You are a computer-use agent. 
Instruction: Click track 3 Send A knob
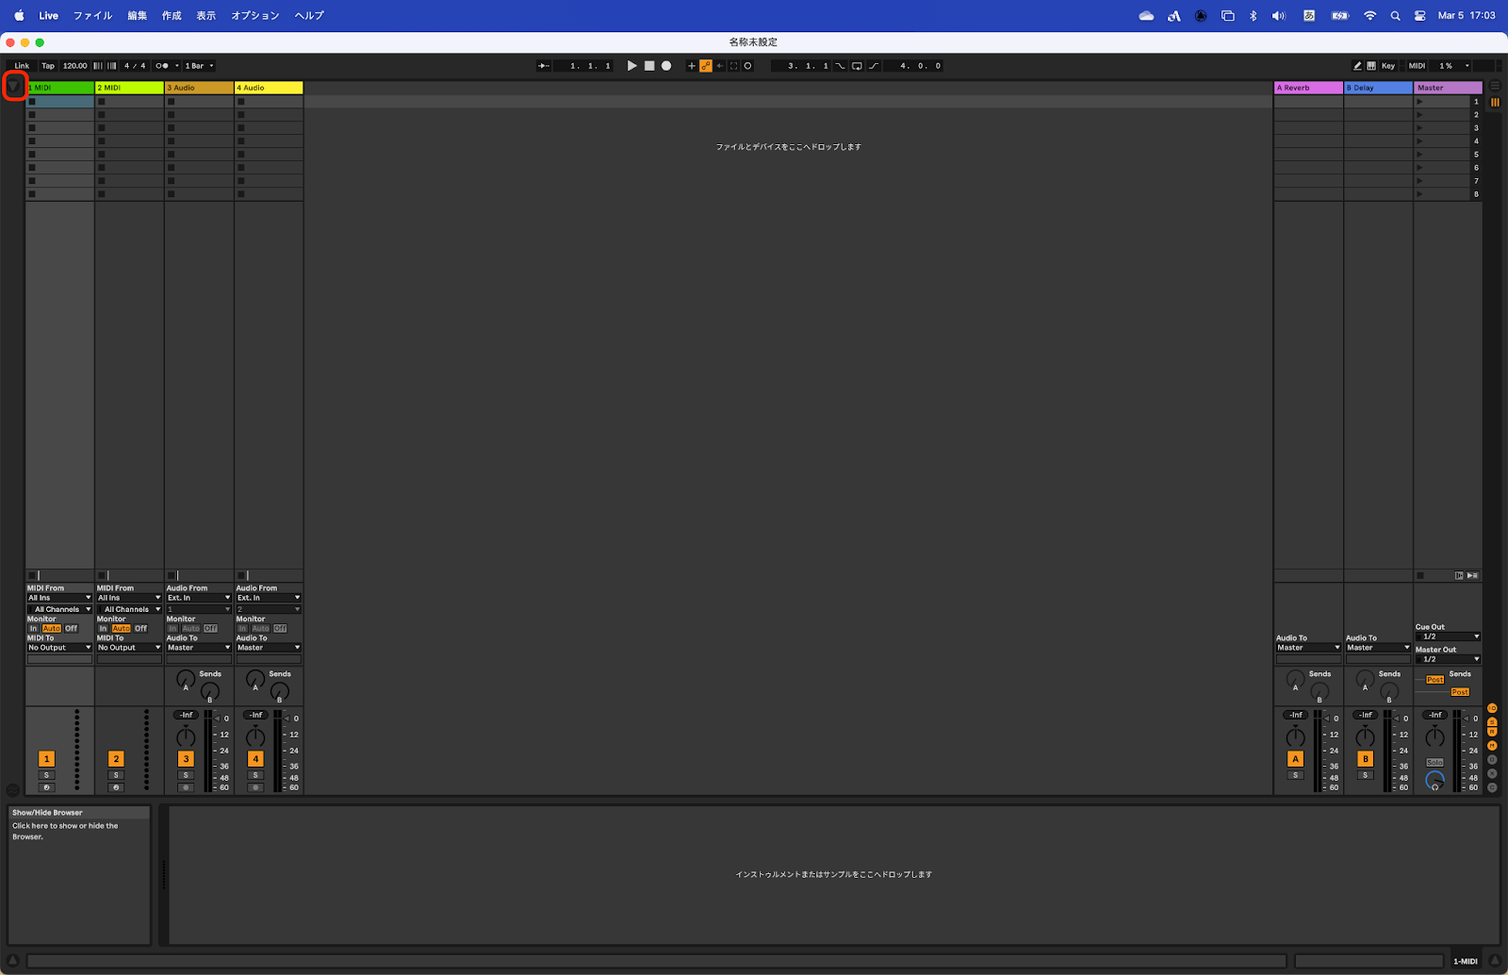(186, 679)
